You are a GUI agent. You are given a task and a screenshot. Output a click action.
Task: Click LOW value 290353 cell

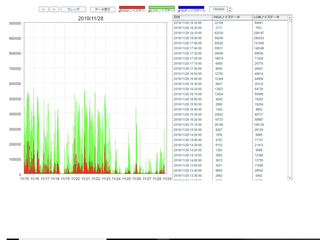(270, 38)
